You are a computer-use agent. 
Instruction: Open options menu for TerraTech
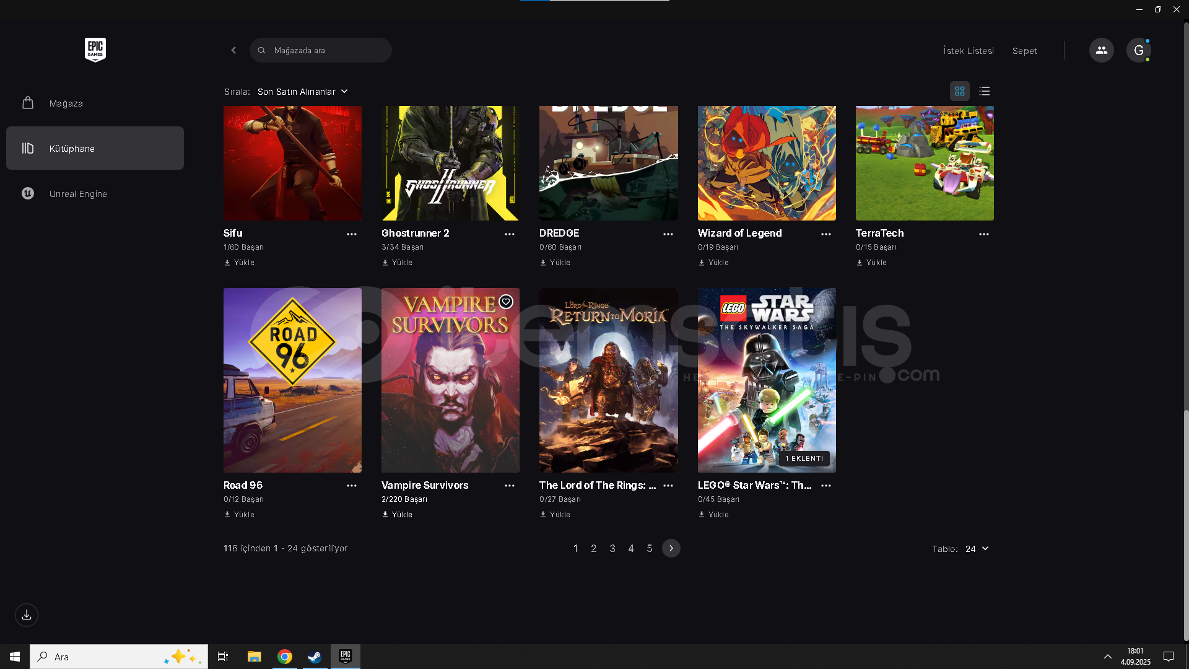[984, 234]
